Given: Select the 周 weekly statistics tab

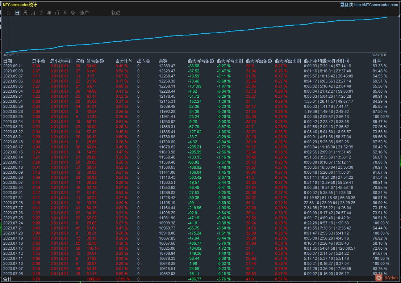Looking at the screenshot, I should point(25,13).
